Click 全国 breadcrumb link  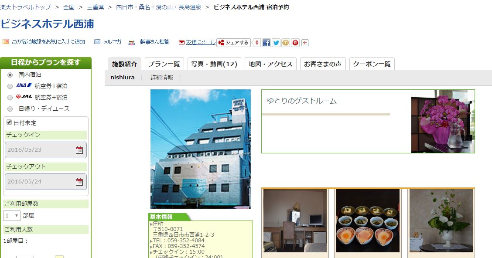click(x=69, y=7)
